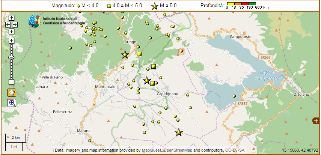Zoom in with the plus button

coord(11,41)
